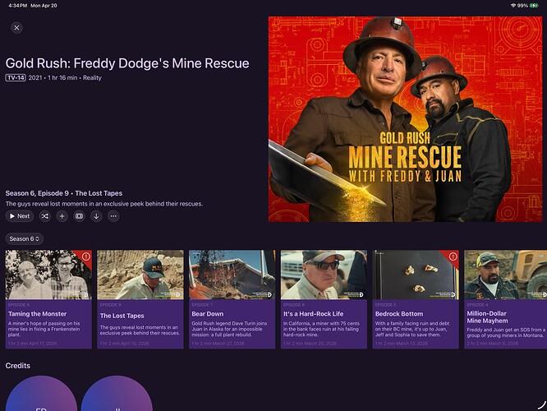Image resolution: width=547 pixels, height=411 pixels.
Task: Click the TV-14 rating badge
Action: (16, 77)
